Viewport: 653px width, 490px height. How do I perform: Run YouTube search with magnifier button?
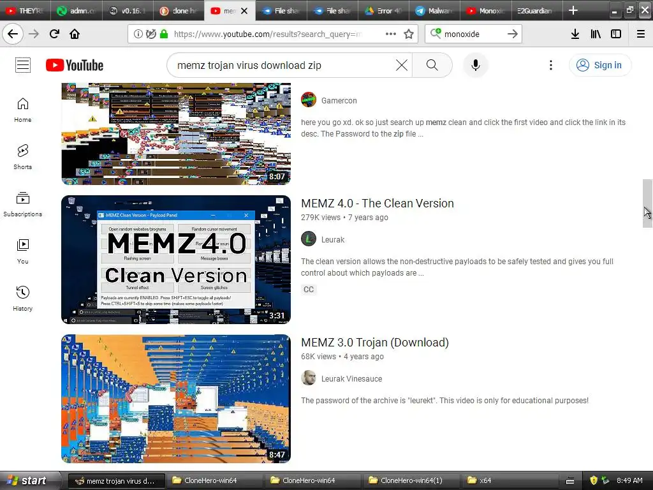432,65
